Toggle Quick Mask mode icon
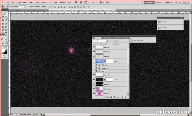192x116 pixels. pyautogui.click(x=4, y=57)
